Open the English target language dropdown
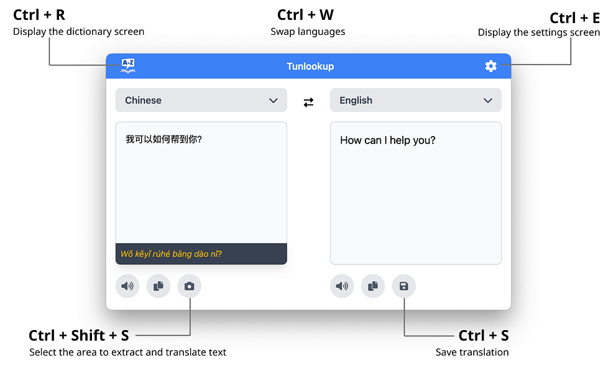The width and height of the screenshot is (616, 373). (x=416, y=100)
